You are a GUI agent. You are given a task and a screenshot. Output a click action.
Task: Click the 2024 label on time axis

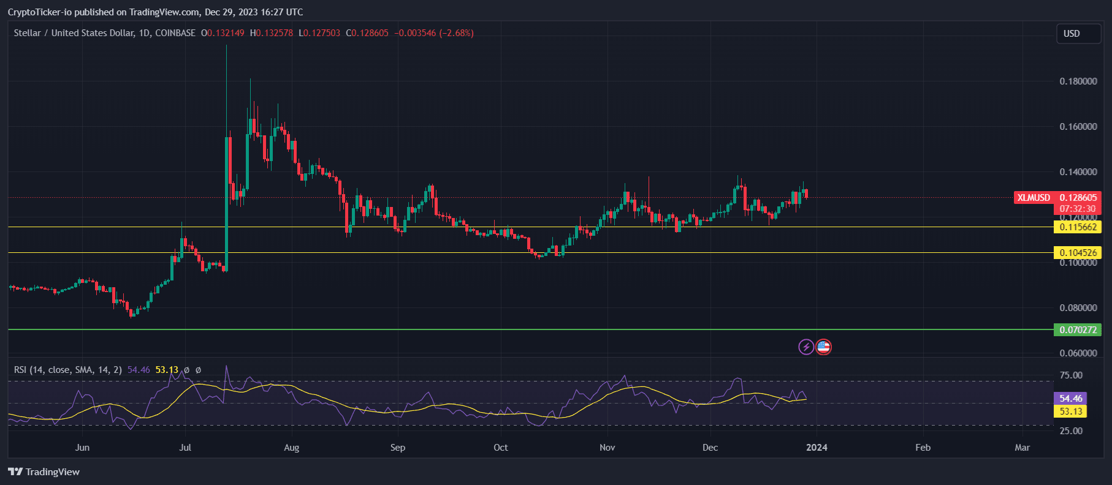[817, 448]
